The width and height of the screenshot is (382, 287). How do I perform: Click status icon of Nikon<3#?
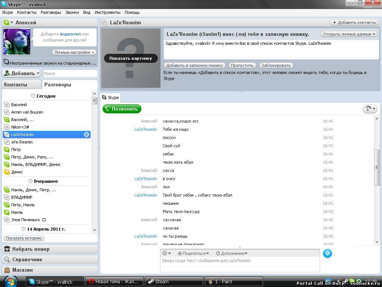point(7,127)
